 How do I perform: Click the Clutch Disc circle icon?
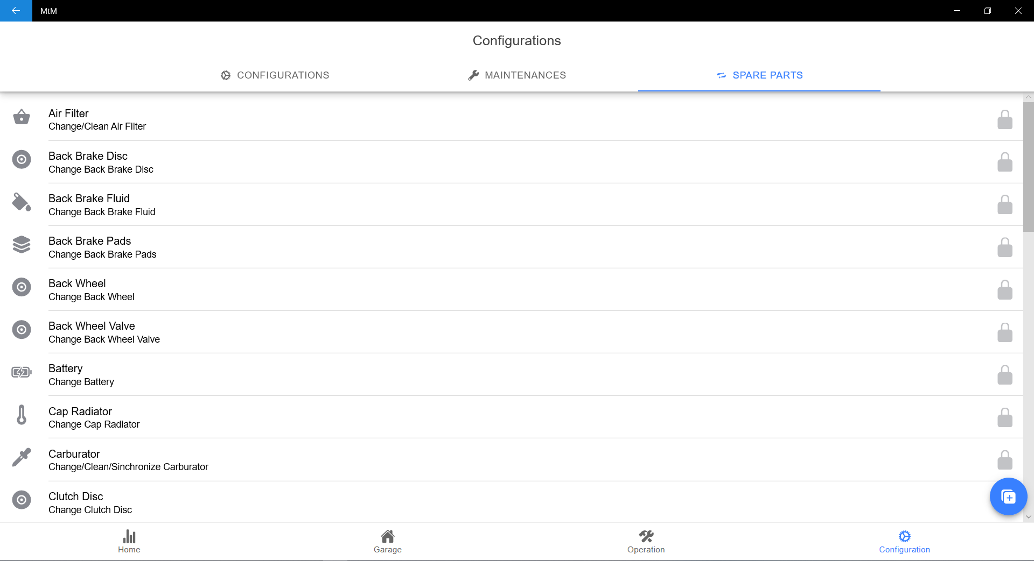point(22,500)
